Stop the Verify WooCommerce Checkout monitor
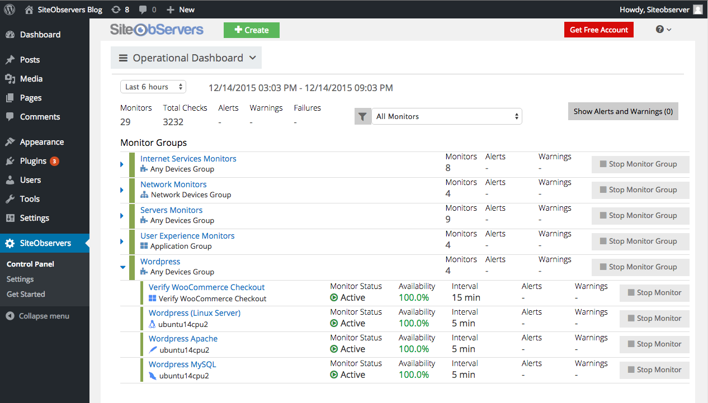708x403 pixels. click(x=654, y=292)
